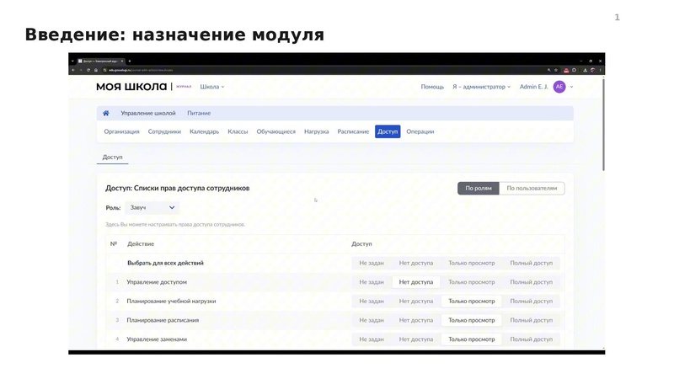The width and height of the screenshot is (674, 379).
Task: Go to the Классы tab
Action: click(238, 132)
